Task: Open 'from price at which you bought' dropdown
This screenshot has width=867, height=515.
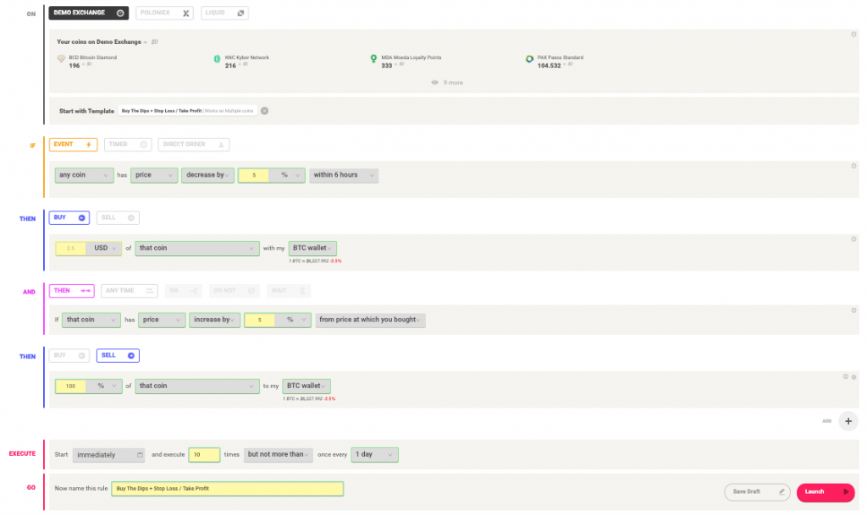Action: pyautogui.click(x=371, y=321)
